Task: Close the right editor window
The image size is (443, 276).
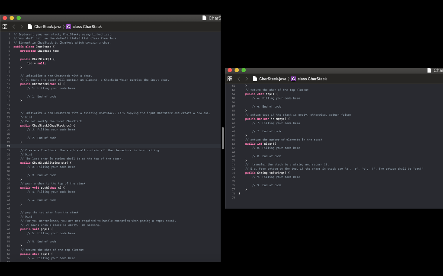Action: 230,70
